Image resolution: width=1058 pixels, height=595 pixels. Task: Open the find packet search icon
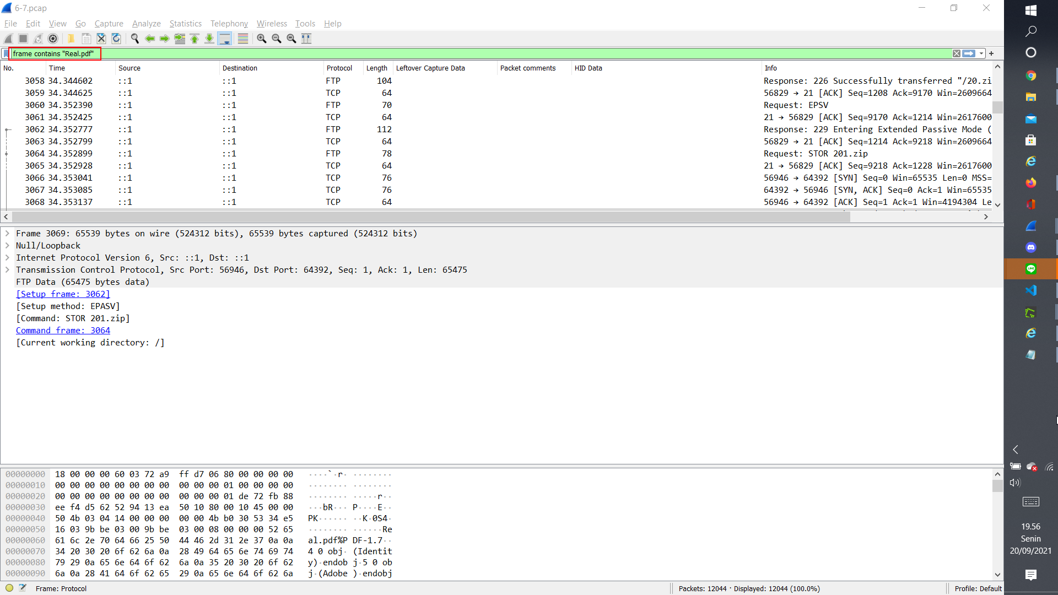point(134,38)
